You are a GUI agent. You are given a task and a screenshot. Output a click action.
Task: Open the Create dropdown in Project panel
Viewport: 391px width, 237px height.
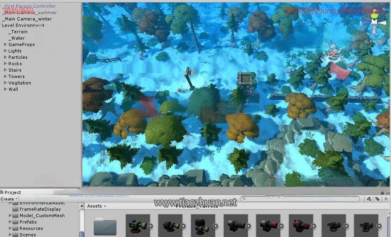pos(9,199)
